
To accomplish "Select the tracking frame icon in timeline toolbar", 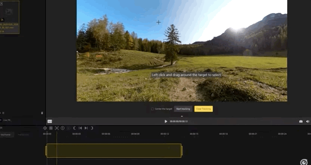I will (x=57, y=128).
